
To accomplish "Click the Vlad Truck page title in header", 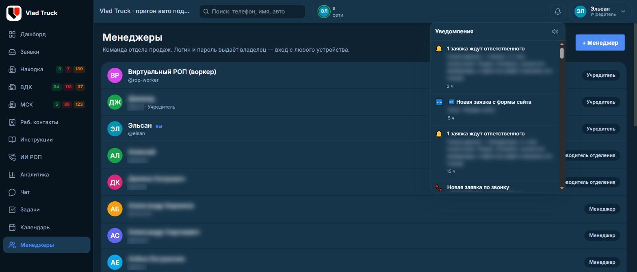I will tap(145, 11).
